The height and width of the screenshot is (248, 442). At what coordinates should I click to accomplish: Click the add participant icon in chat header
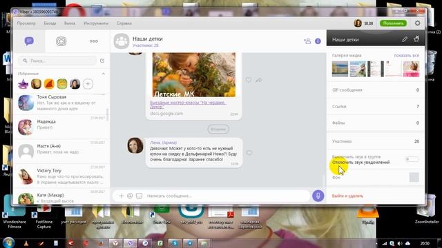[307, 41]
